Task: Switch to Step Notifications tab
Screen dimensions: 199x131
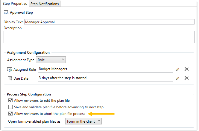Action: click(x=45, y=4)
